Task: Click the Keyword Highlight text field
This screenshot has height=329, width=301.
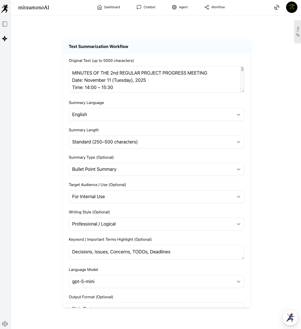Action: pyautogui.click(x=156, y=252)
